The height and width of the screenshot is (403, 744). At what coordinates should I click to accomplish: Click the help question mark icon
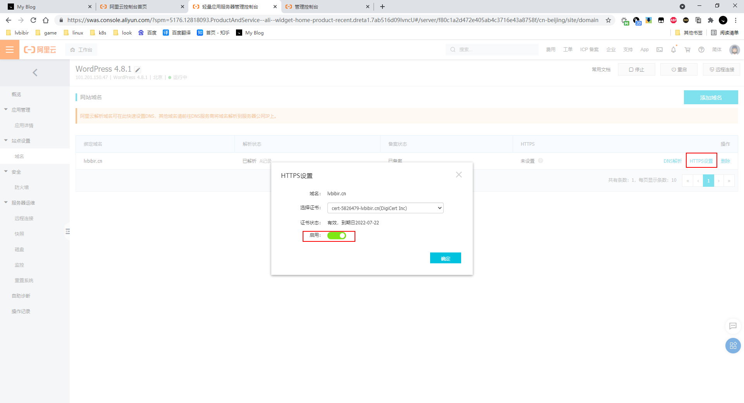701,50
